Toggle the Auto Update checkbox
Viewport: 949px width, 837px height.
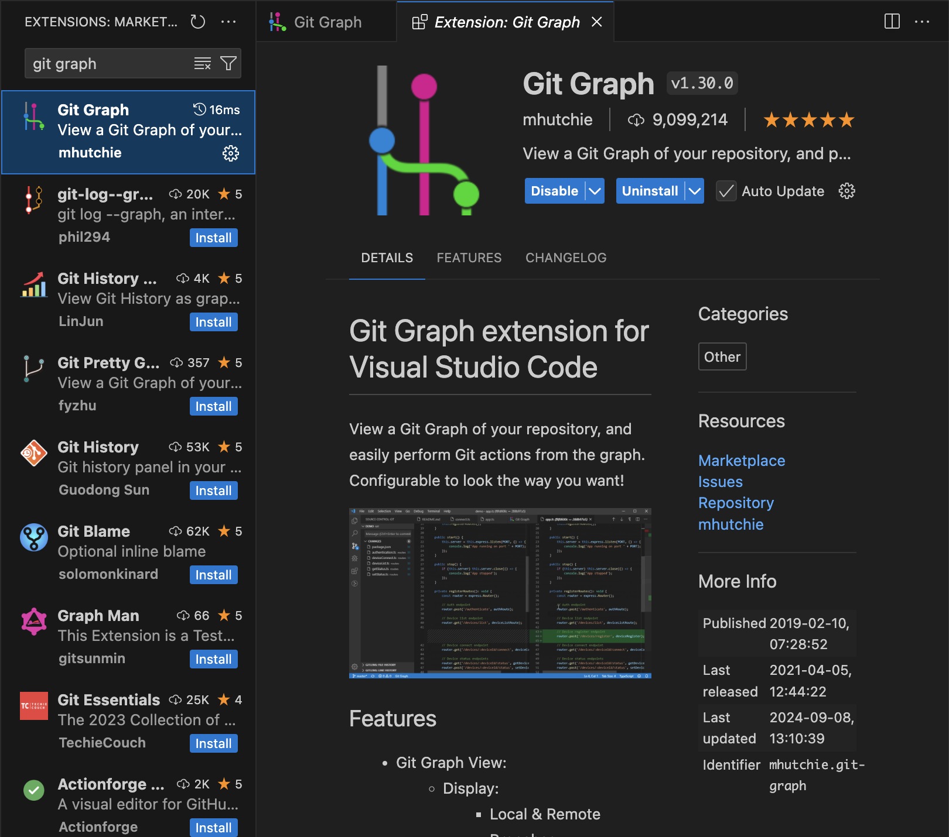726,191
